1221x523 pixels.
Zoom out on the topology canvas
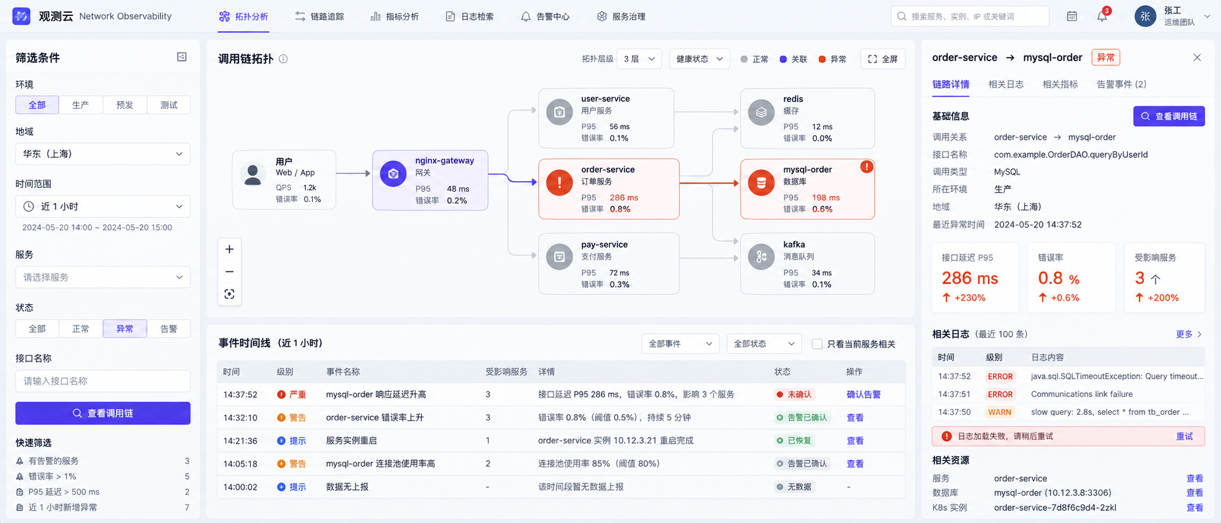pos(229,271)
